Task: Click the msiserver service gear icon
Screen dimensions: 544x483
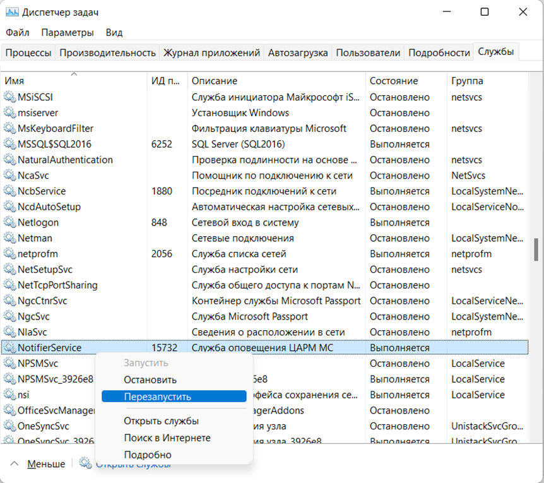Action: (9, 112)
